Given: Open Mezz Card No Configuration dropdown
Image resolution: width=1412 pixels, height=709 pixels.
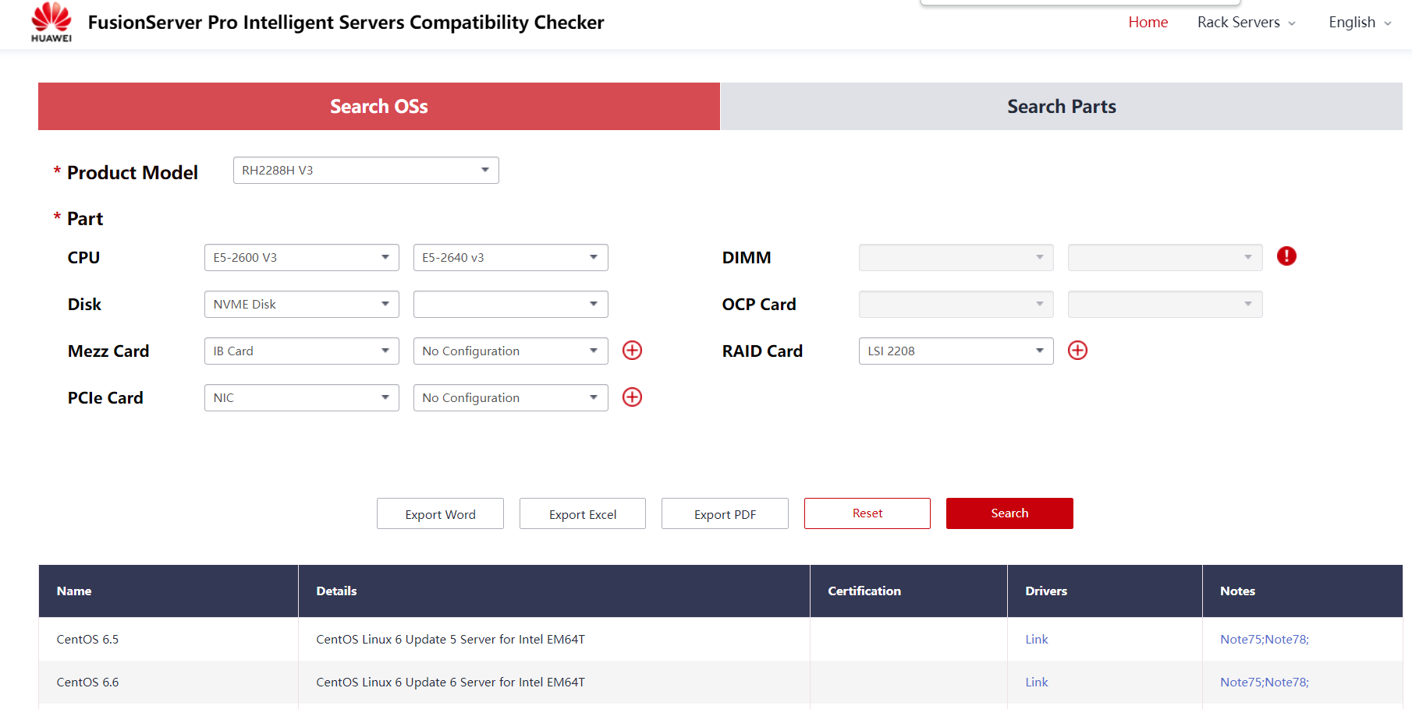Looking at the screenshot, I should coord(510,351).
